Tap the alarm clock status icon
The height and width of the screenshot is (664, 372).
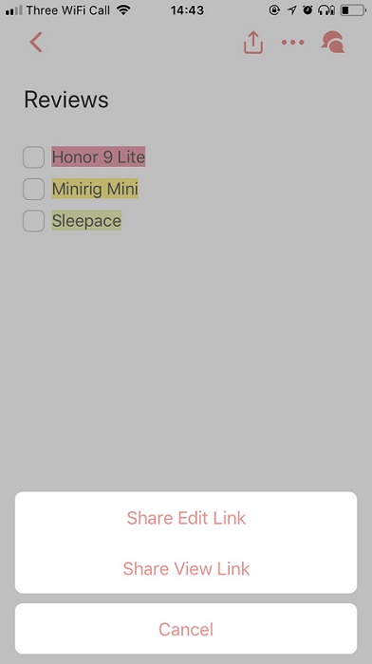(307, 9)
